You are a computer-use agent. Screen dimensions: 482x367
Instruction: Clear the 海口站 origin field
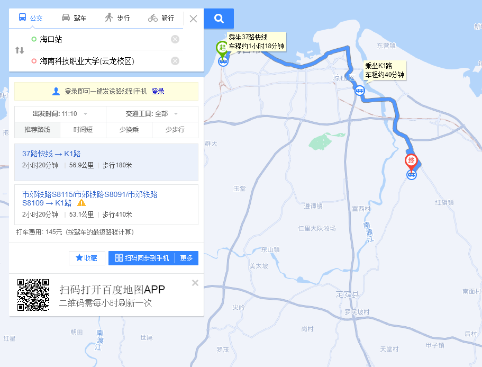pos(175,39)
